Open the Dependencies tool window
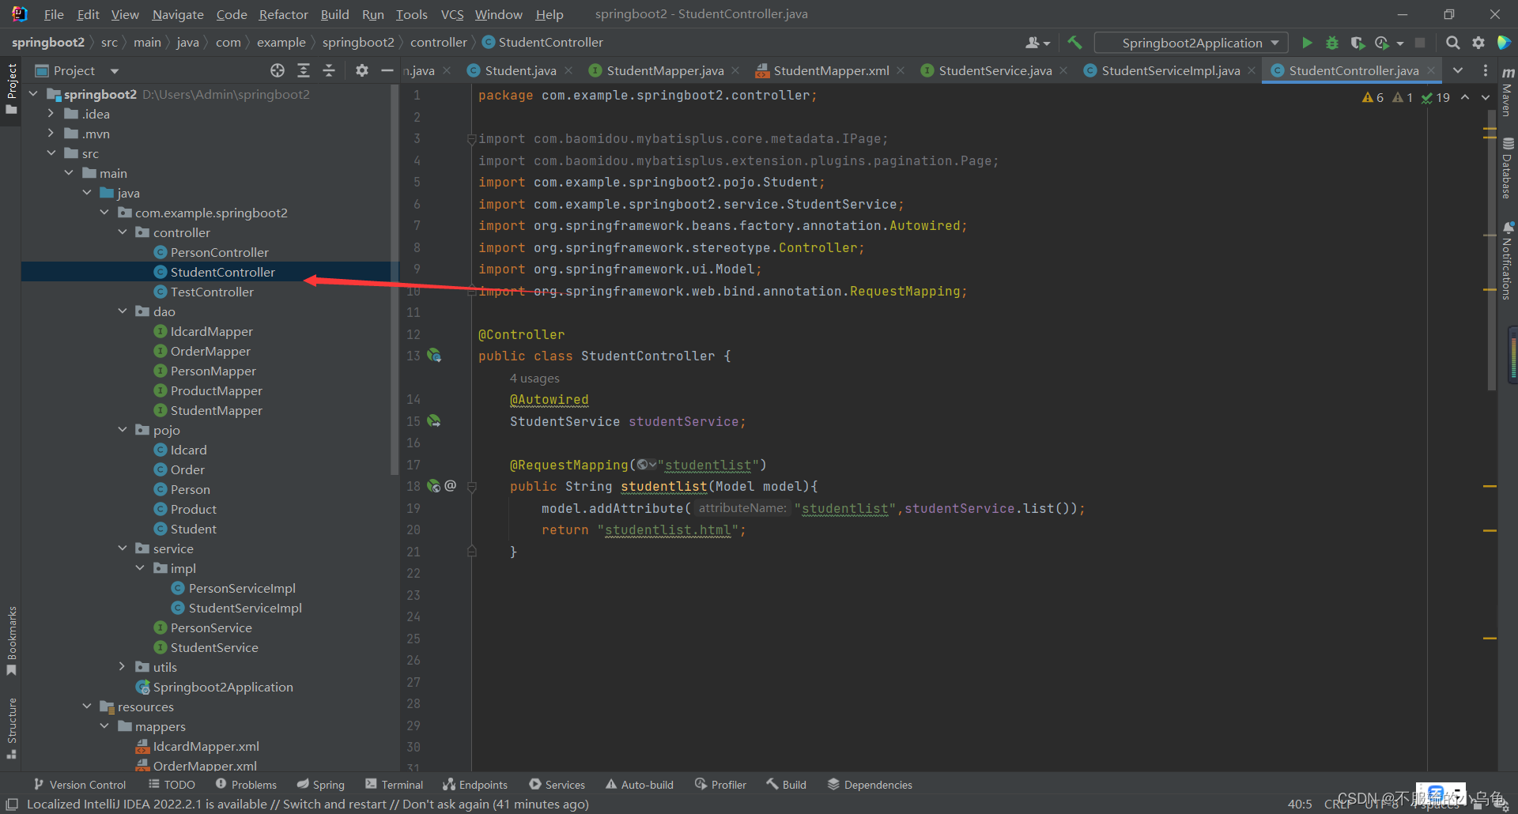 (x=870, y=785)
